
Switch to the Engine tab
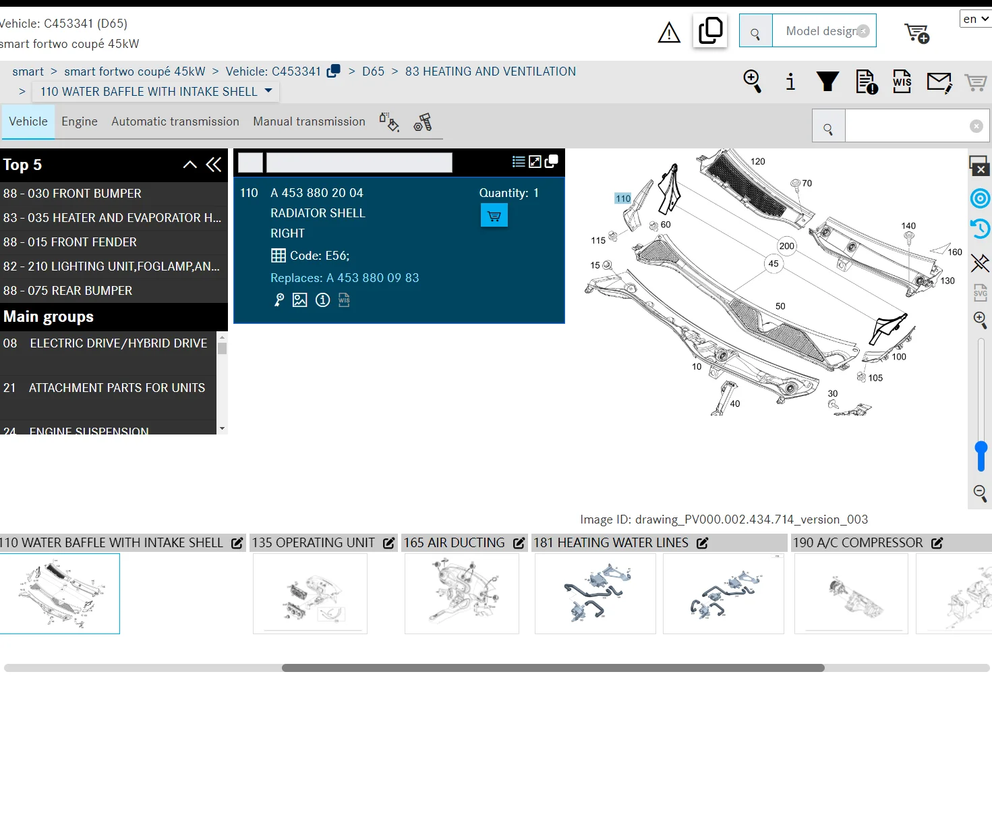point(80,121)
